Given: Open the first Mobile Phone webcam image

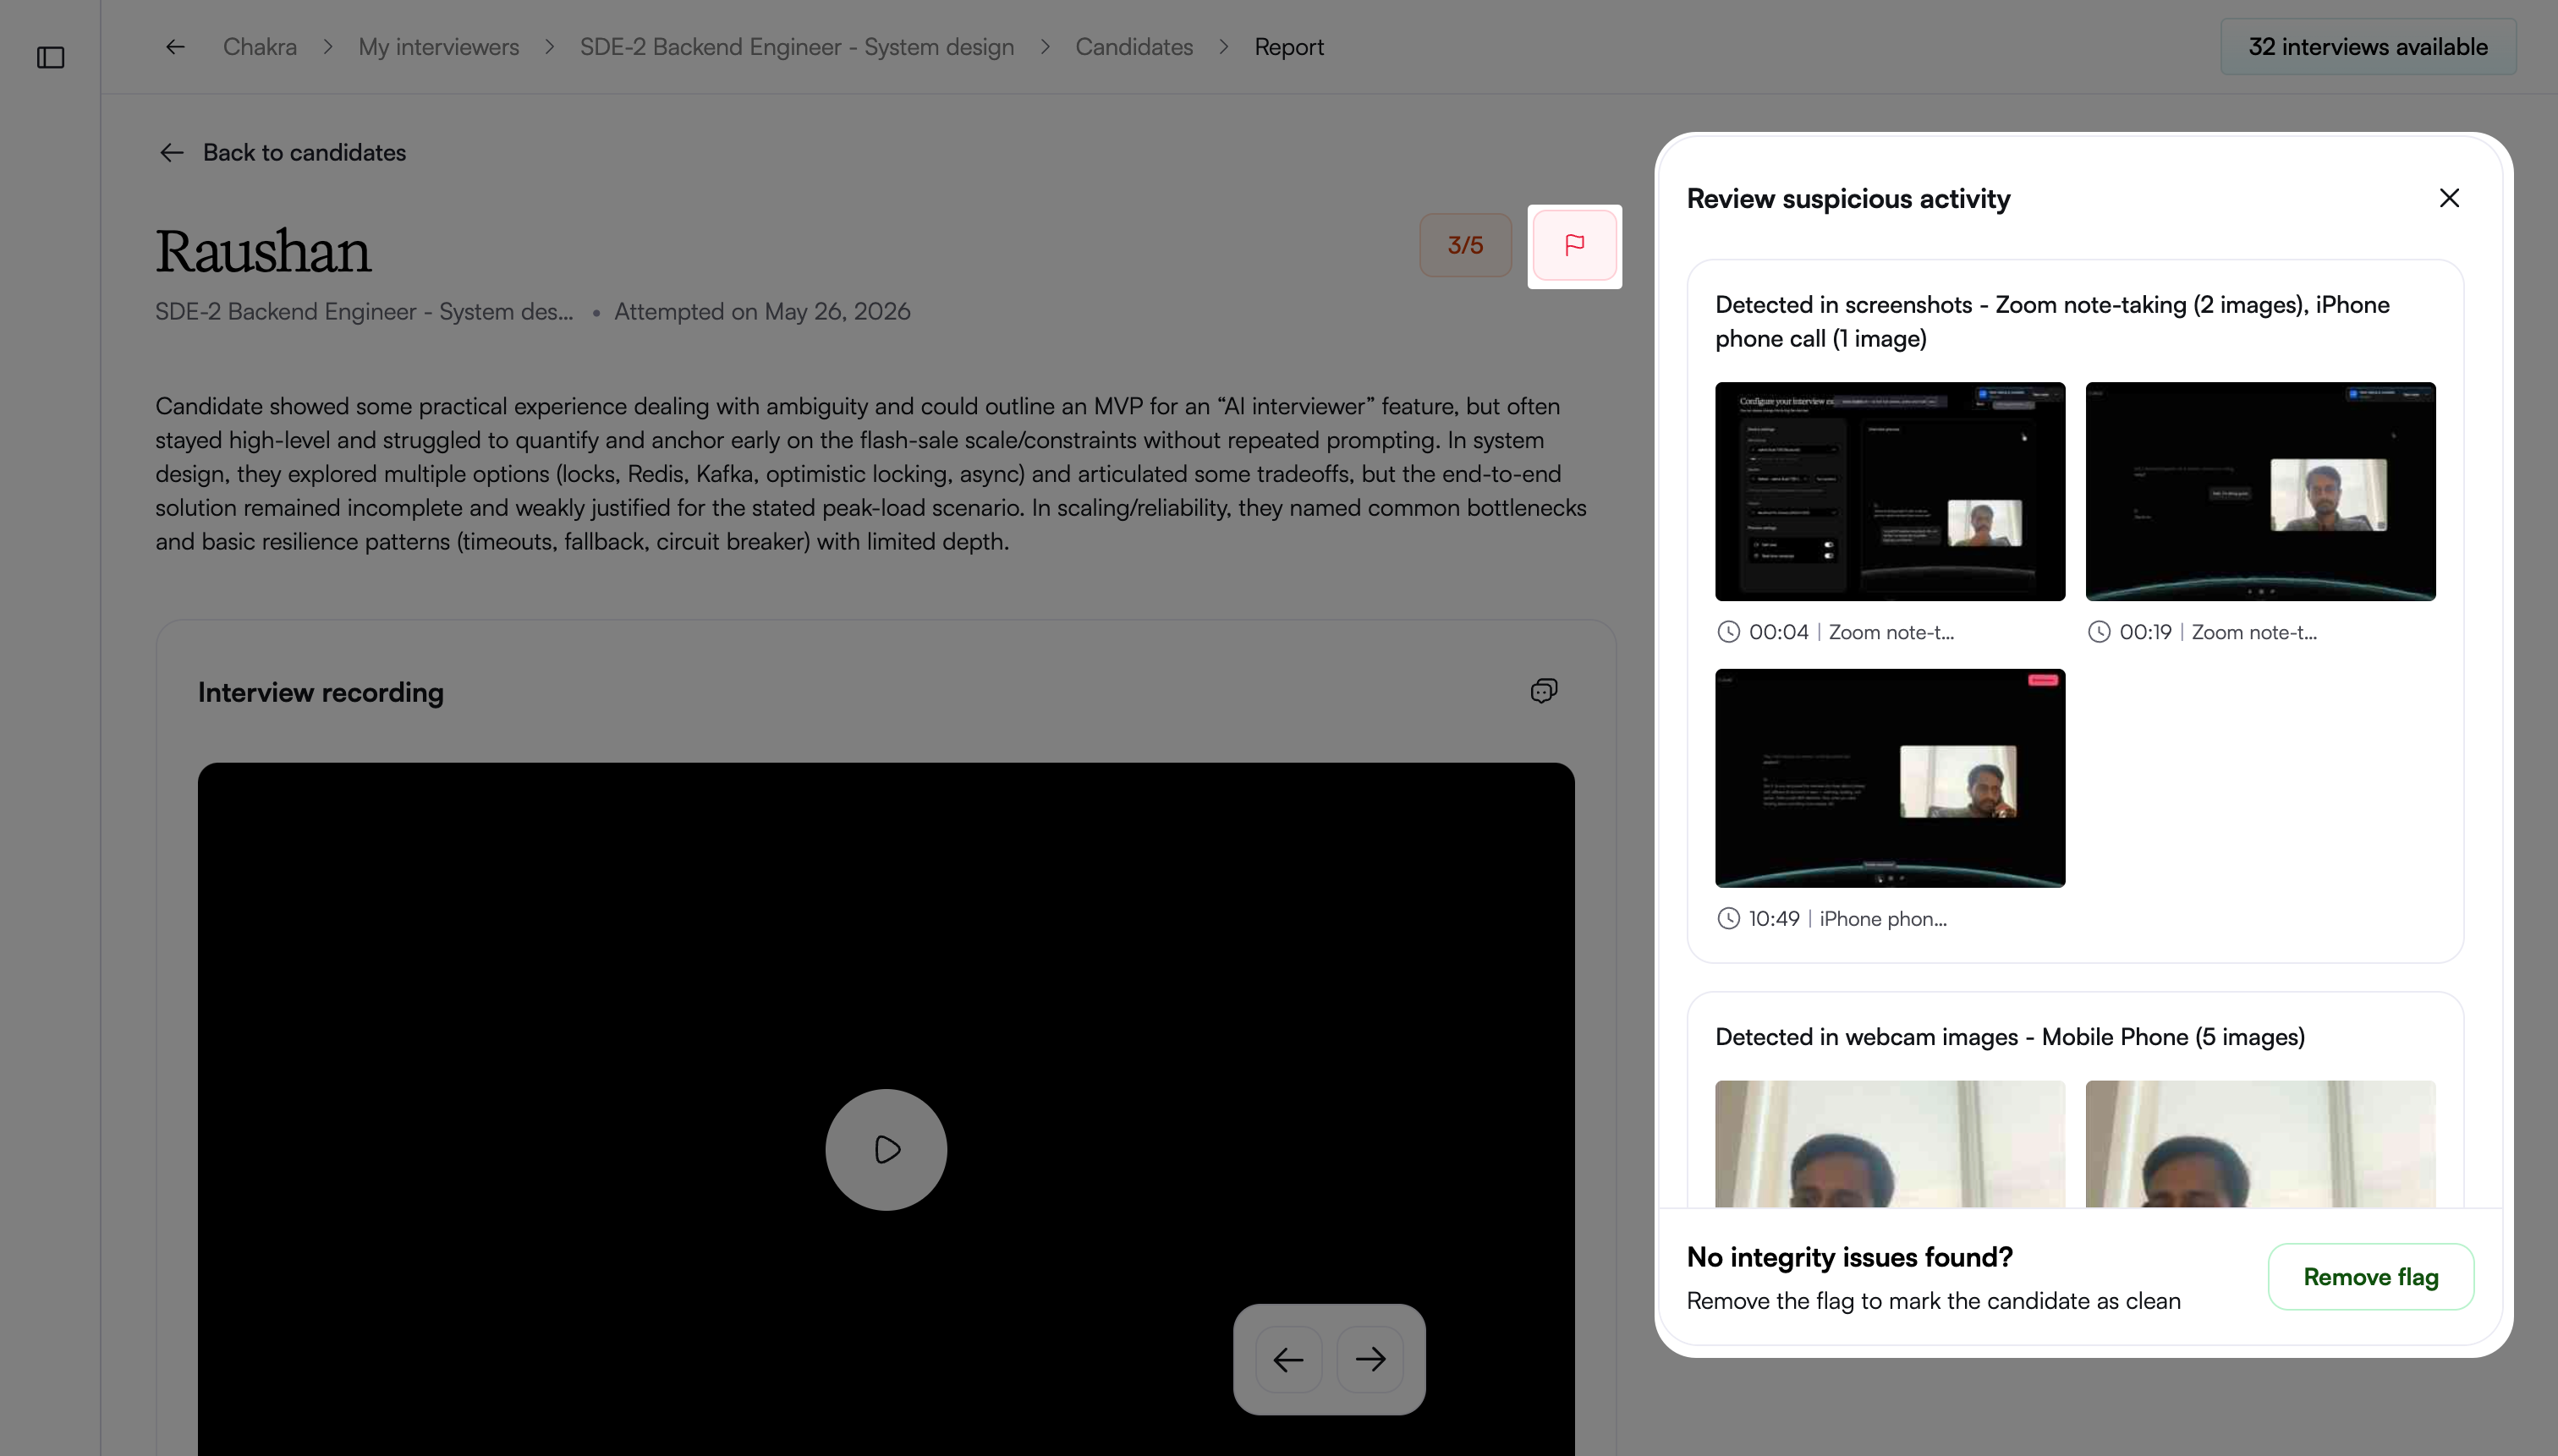Looking at the screenshot, I should (x=1890, y=1143).
